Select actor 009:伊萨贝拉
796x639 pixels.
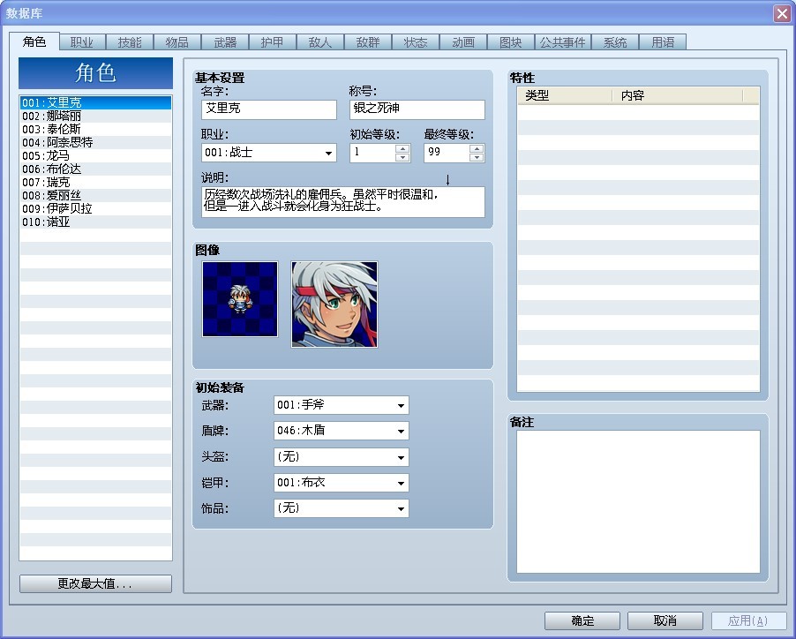96,208
